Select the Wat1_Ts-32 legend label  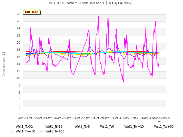point(24,126)
